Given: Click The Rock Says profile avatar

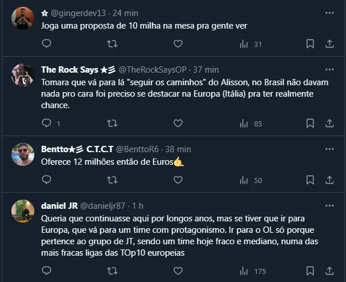Looking at the screenshot, I should [x=23, y=75].
